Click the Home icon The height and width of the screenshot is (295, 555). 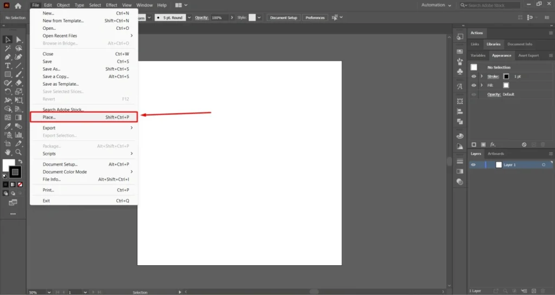pyautogui.click(x=18, y=5)
